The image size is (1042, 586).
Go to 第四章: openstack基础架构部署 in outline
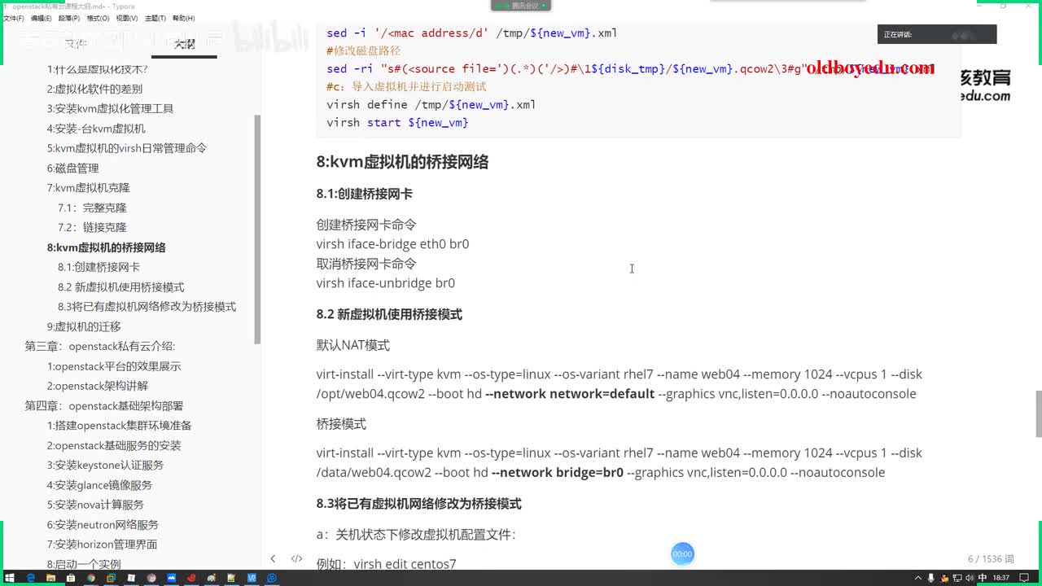(104, 405)
